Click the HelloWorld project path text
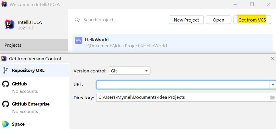 126,46
